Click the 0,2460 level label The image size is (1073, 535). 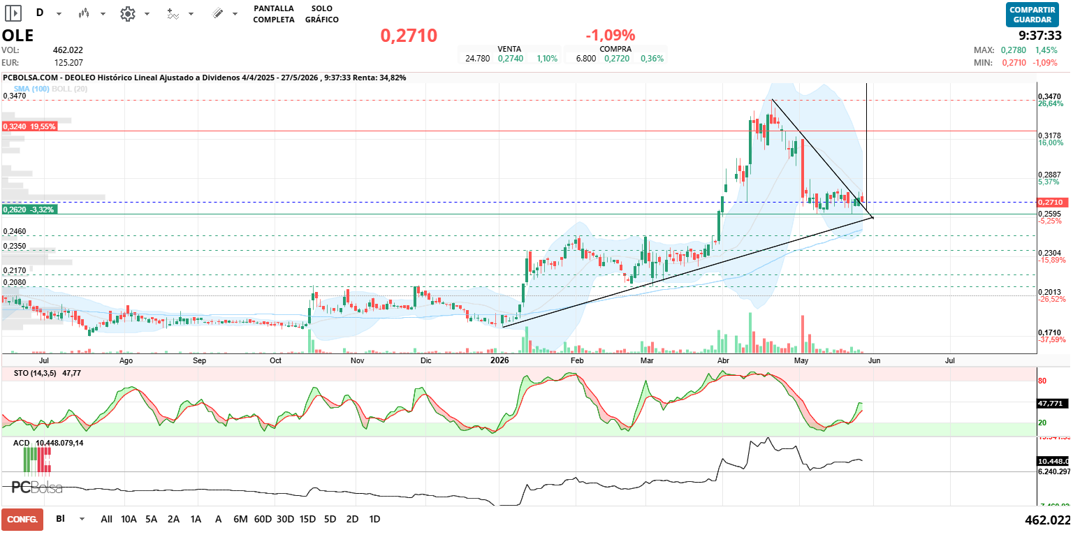click(x=15, y=231)
